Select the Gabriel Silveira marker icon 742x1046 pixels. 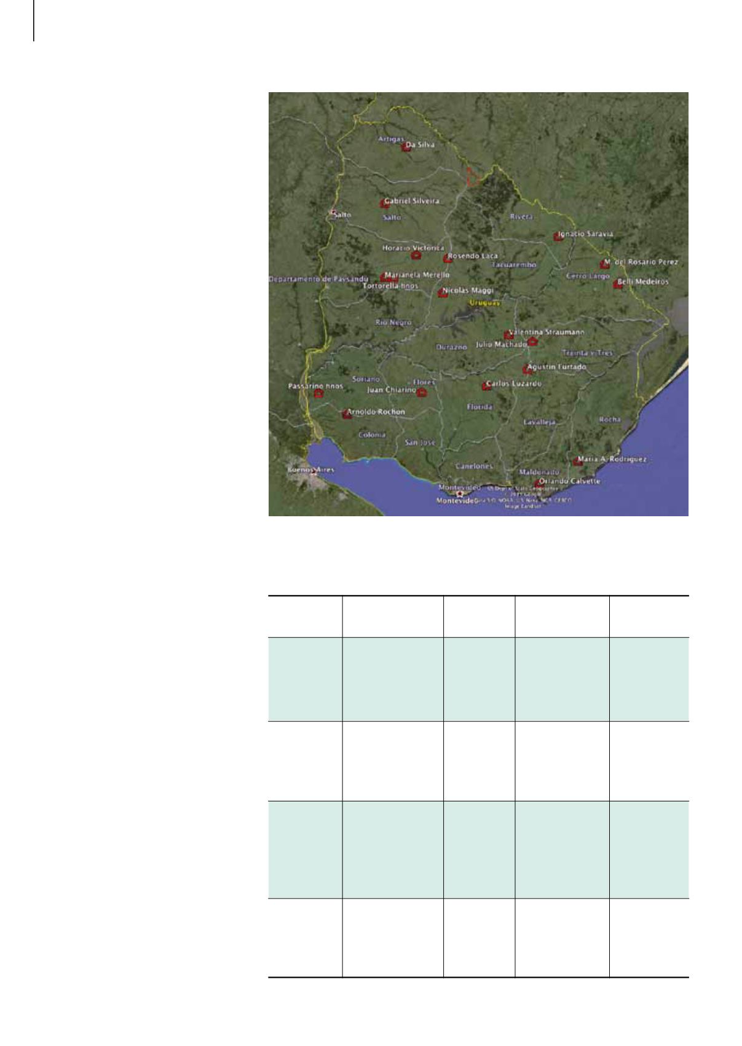(385, 203)
